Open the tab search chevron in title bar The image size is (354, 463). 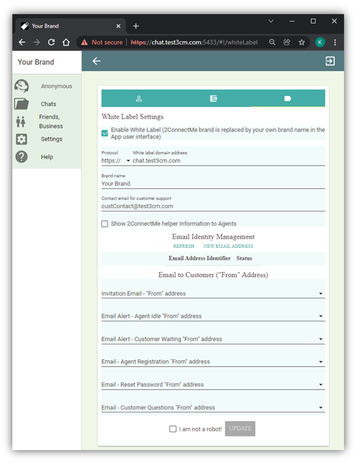click(x=271, y=21)
